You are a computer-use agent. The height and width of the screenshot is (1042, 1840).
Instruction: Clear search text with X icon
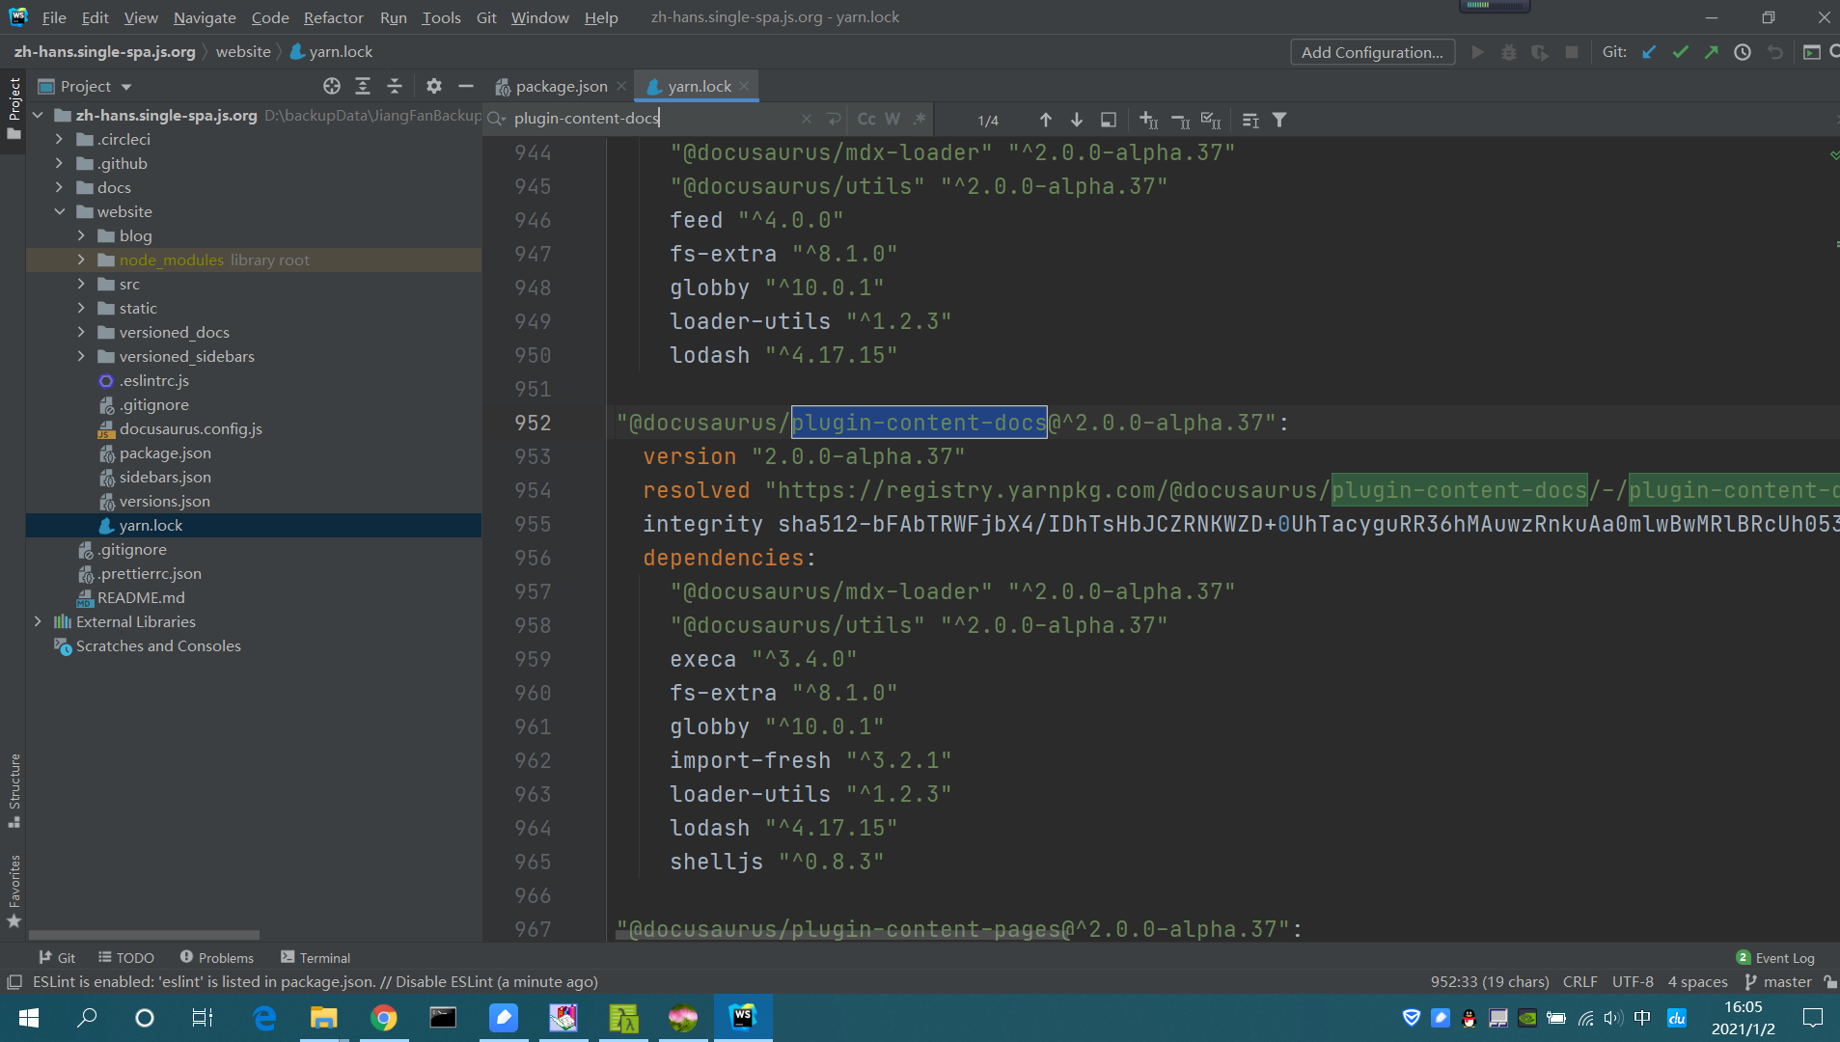coord(807,119)
